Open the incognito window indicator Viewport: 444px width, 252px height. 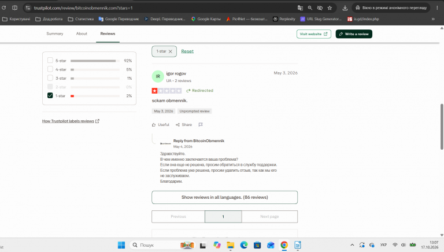click(x=391, y=8)
